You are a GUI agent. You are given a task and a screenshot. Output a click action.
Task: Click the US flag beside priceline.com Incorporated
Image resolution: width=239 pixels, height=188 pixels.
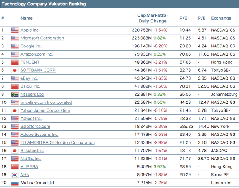(x=15, y=103)
